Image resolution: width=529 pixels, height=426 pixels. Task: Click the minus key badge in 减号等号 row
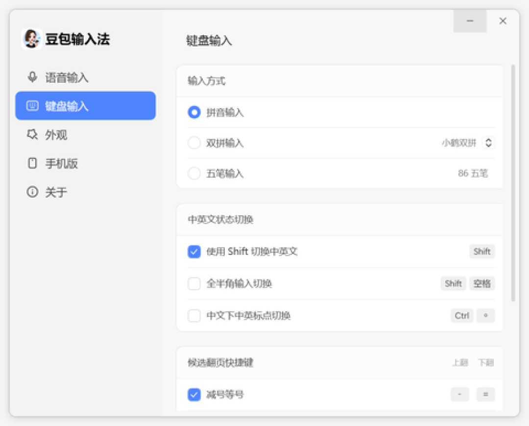pyautogui.click(x=460, y=394)
